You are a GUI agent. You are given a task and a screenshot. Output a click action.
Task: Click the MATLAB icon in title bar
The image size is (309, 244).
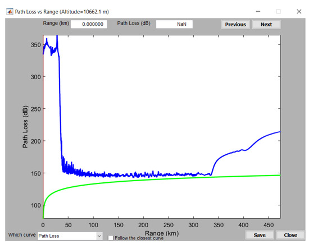[10, 12]
